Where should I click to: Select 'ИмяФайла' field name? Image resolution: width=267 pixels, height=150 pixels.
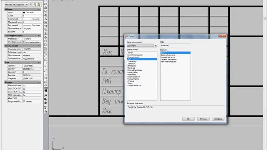tap(132, 66)
